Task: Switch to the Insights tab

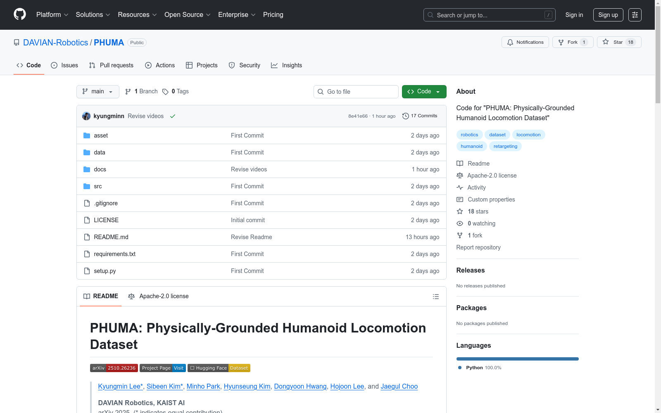Action: [286, 65]
